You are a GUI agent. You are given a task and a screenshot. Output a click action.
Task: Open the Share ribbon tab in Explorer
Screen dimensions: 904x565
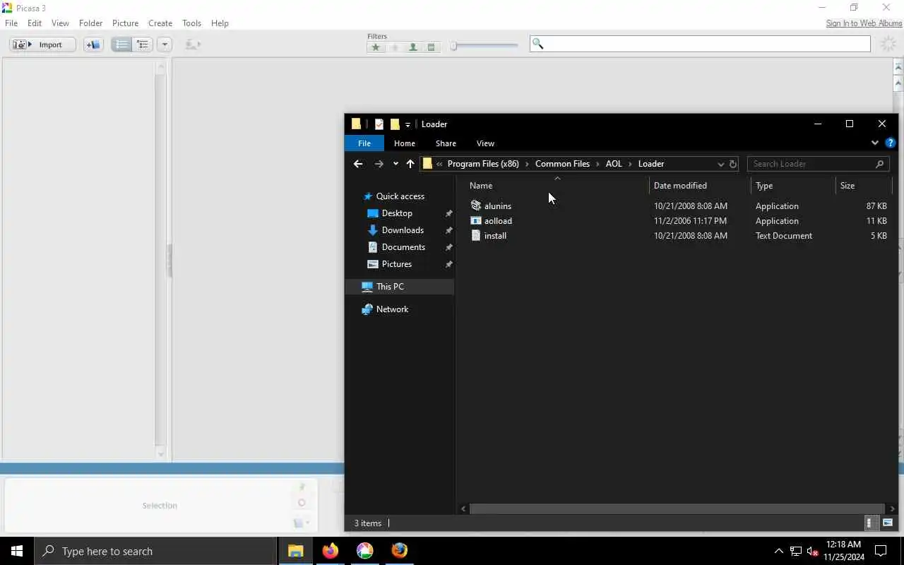click(446, 143)
